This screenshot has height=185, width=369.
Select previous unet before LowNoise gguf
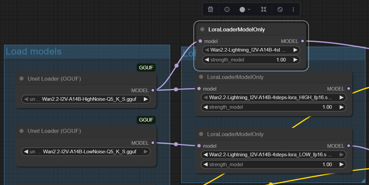click(x=26, y=152)
